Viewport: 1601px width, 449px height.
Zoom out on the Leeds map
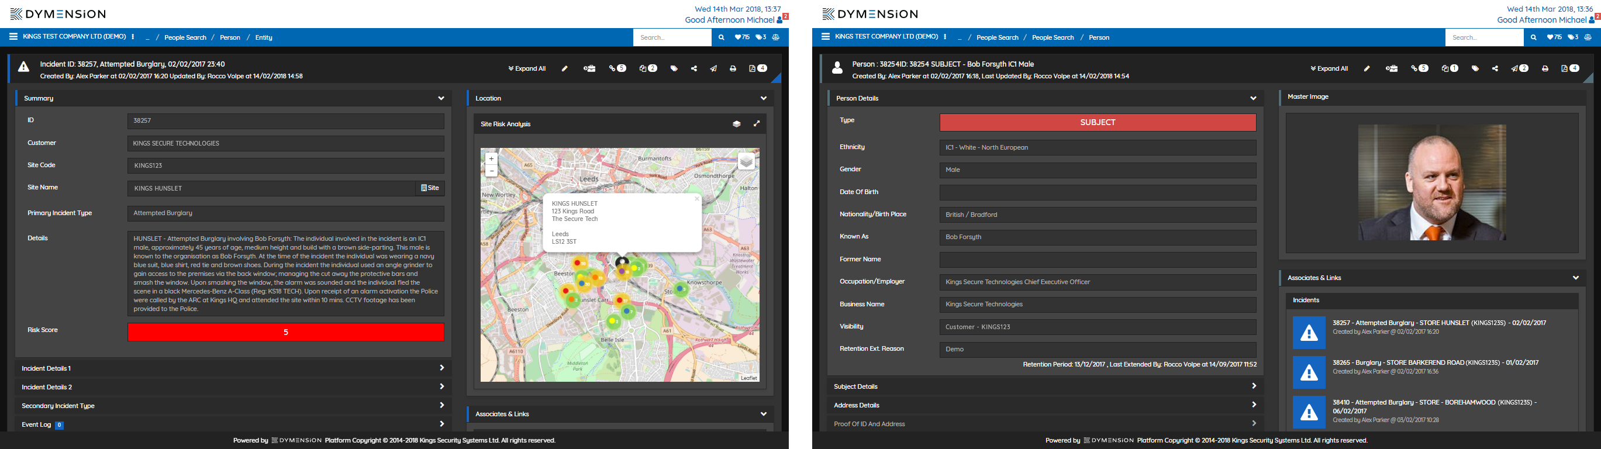coord(491,171)
